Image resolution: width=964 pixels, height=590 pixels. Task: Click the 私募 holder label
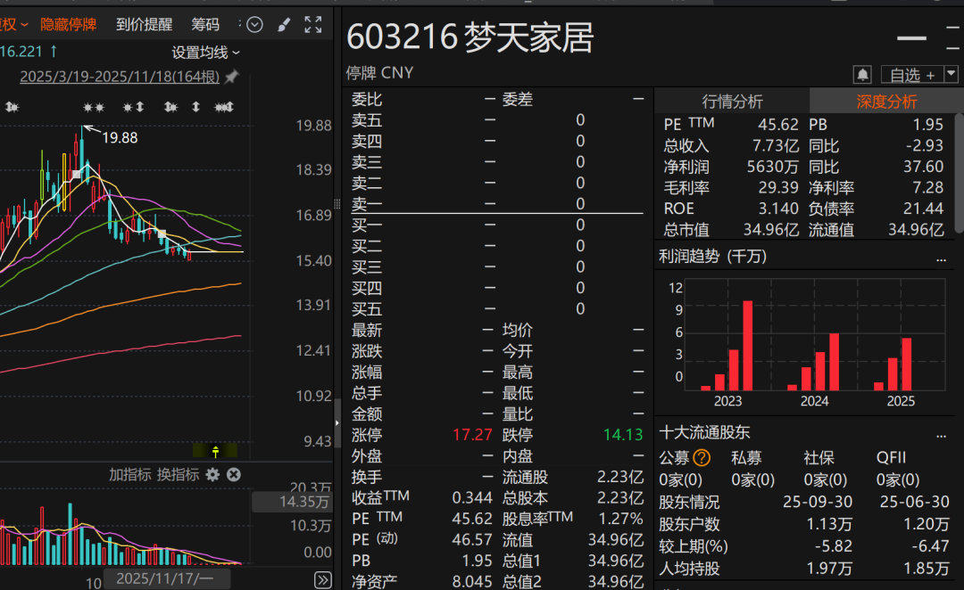coord(746,457)
